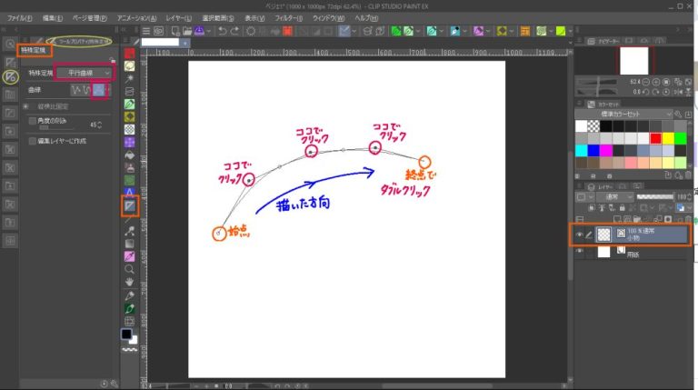The width and height of the screenshot is (698, 390).
Task: Click the redo arrow in the command bar
Action: click(x=237, y=31)
